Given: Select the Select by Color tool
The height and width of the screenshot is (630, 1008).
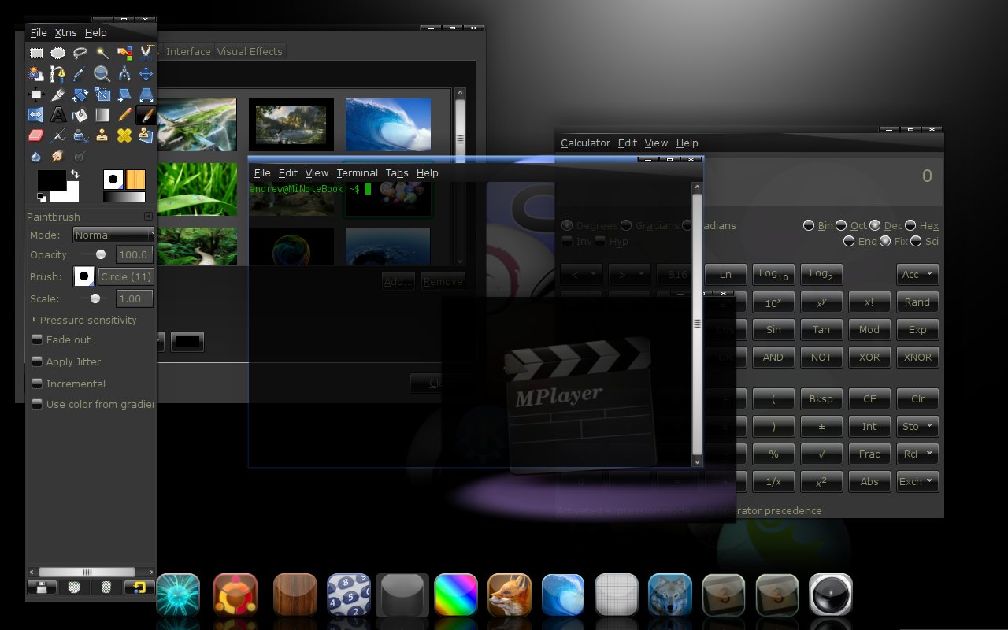Looking at the screenshot, I should coord(124,53).
